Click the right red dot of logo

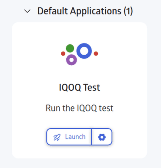point(96,53)
